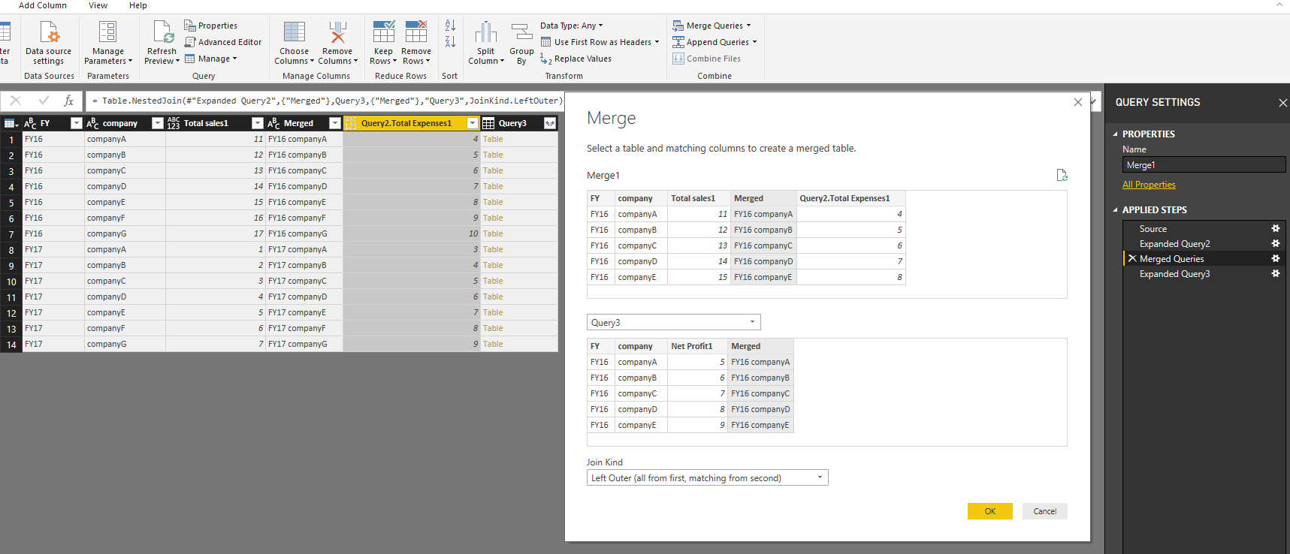Screen dimensions: 1290x554
Task: Open company column filter dropdown
Action: (157, 123)
